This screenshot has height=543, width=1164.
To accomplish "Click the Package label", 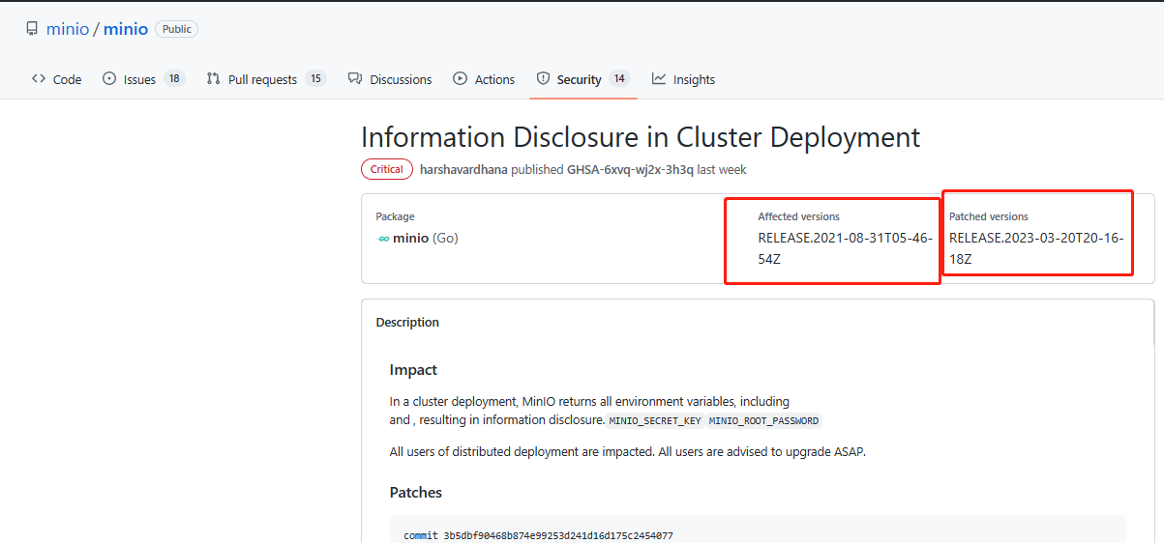I will [x=395, y=216].
